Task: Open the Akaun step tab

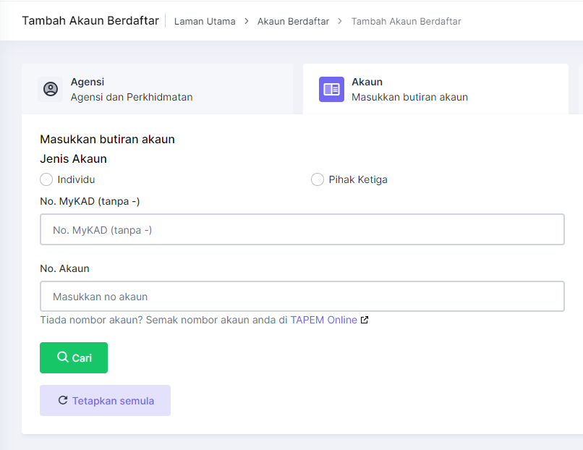Action: 409,90
